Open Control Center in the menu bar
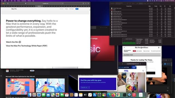 coord(161,1)
